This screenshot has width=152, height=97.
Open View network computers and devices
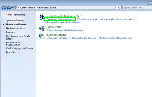point(118,19)
